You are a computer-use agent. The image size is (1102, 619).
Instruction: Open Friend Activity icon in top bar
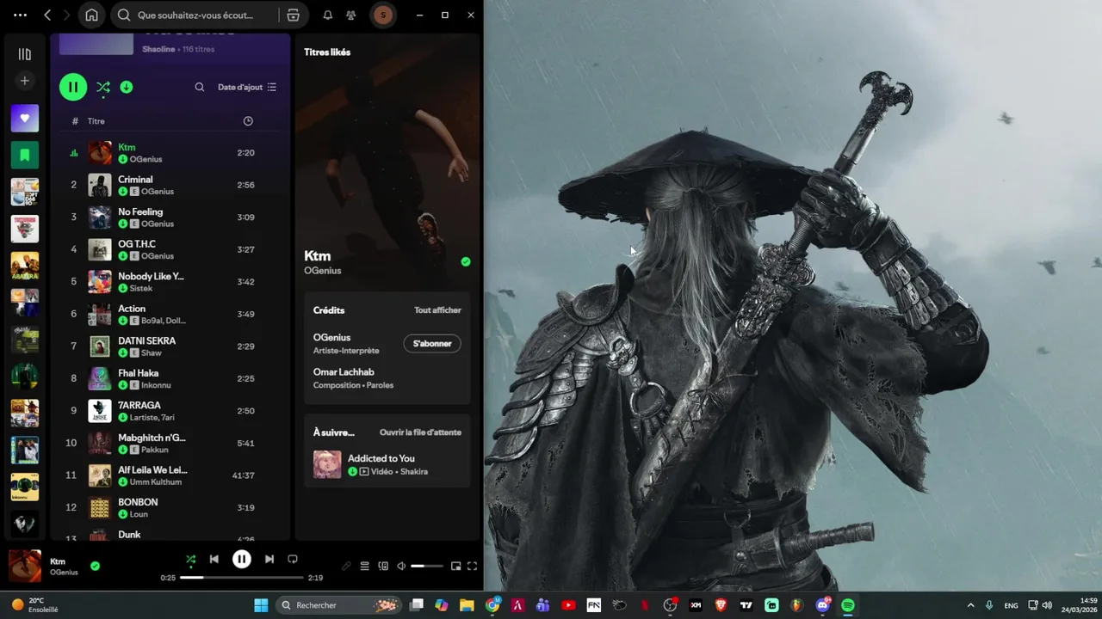click(350, 15)
